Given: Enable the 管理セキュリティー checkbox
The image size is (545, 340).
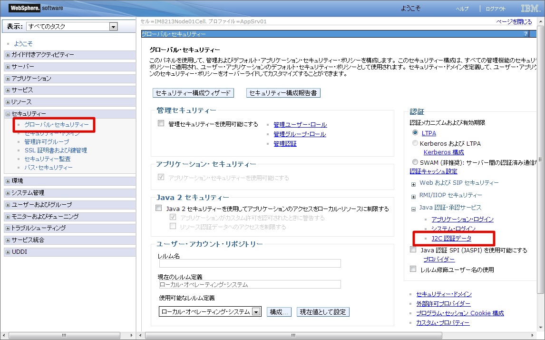Looking at the screenshot, I should 161,123.
